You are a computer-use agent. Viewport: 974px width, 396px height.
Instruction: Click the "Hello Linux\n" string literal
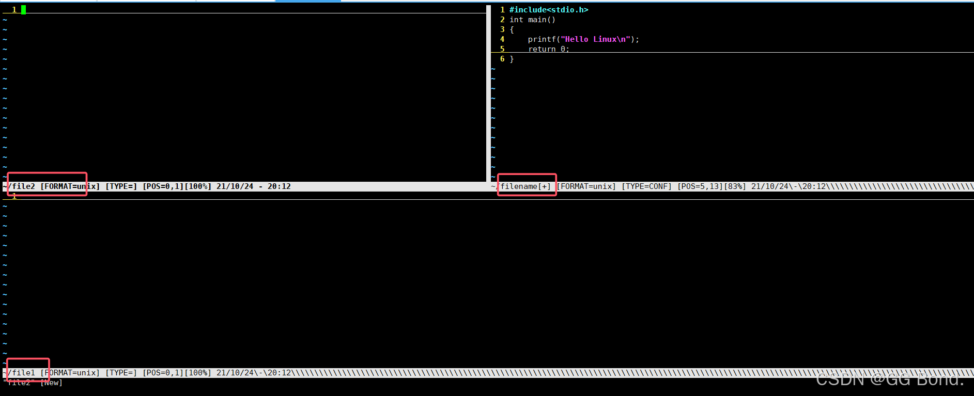coord(595,39)
